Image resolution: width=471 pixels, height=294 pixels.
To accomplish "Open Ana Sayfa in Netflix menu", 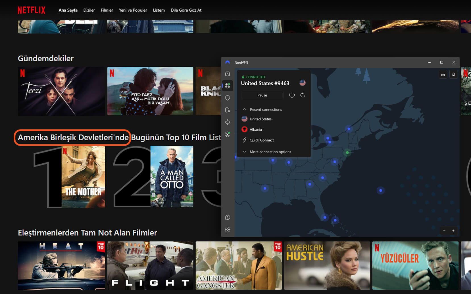I will pyautogui.click(x=68, y=10).
